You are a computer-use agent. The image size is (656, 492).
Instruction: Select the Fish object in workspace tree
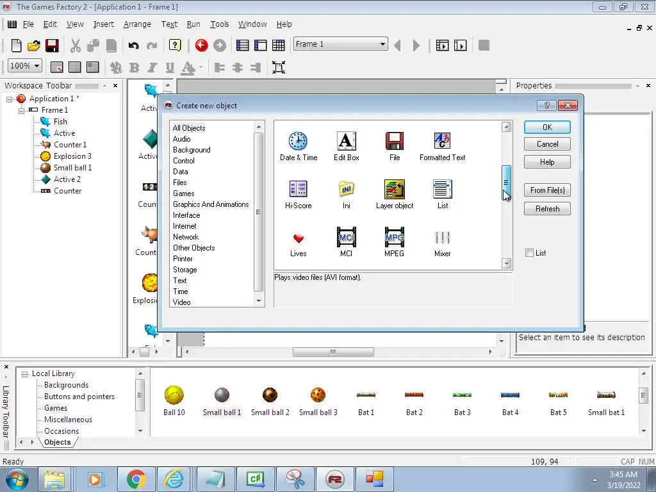pyautogui.click(x=60, y=121)
